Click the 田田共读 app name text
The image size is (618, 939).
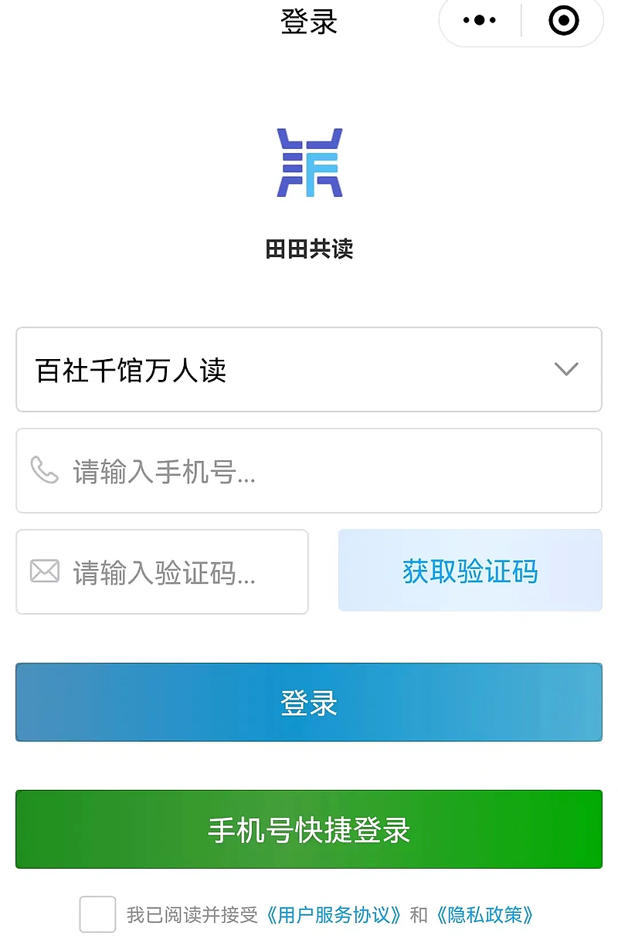(x=309, y=249)
